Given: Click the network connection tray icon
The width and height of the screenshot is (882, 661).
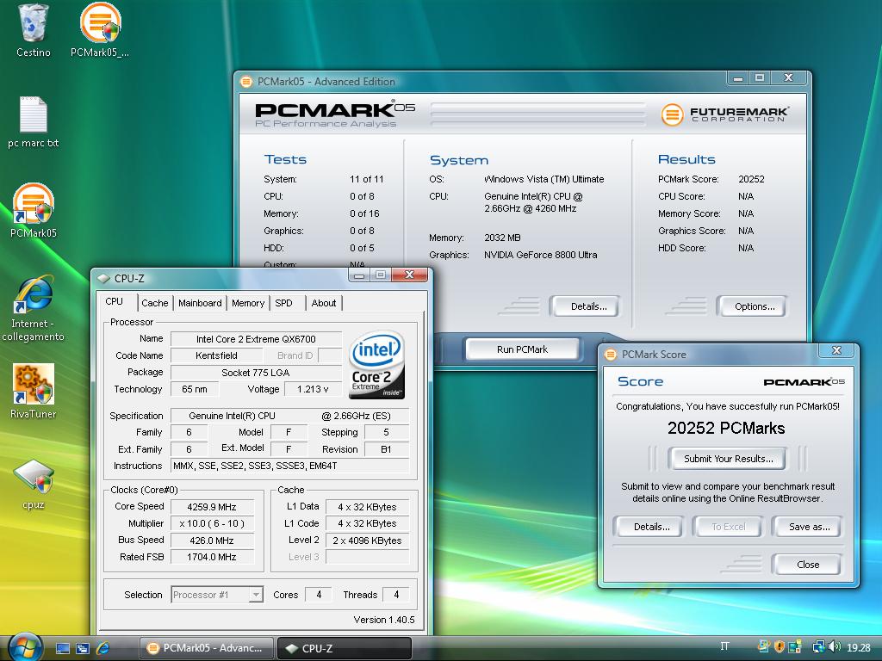Looking at the screenshot, I should pos(819,647).
